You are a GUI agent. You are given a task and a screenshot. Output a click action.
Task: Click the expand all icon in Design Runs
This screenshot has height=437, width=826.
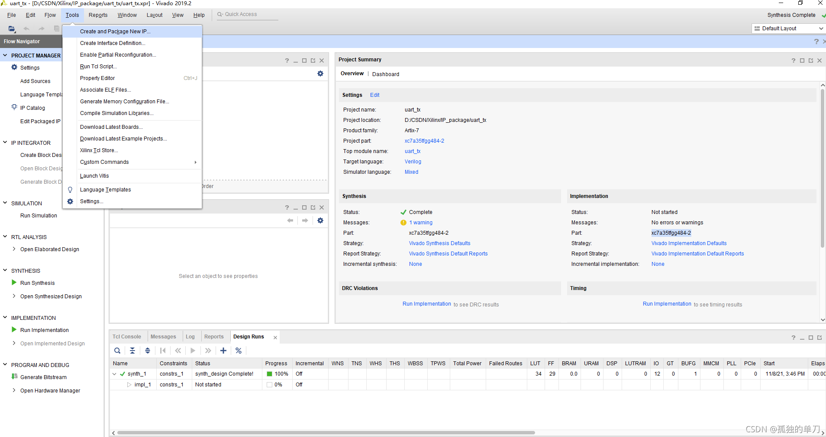(148, 351)
